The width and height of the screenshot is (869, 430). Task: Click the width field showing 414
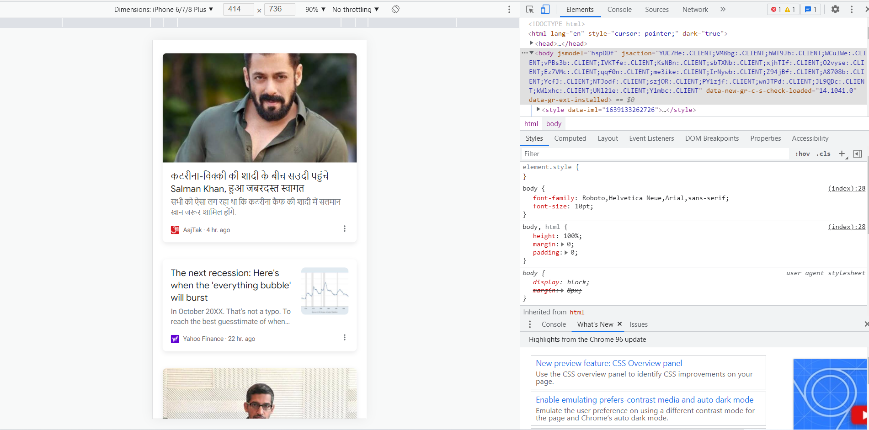coord(238,9)
